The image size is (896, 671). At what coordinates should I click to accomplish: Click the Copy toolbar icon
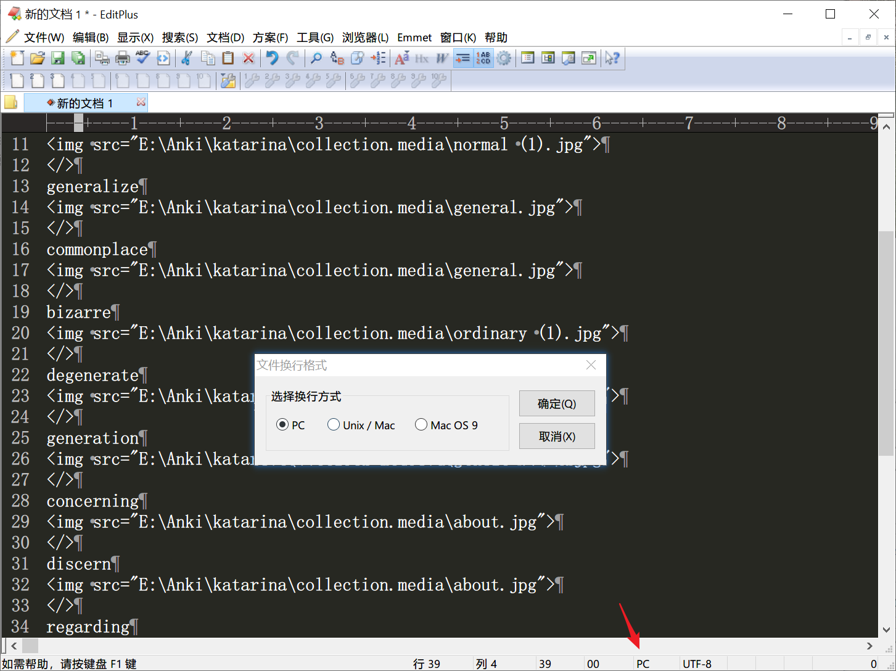(x=208, y=58)
